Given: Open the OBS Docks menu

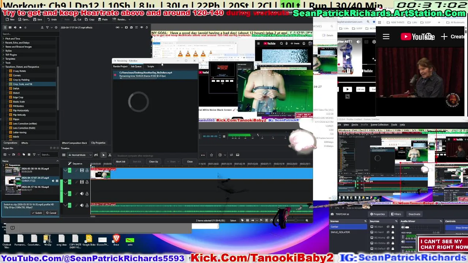Looking at the screenshot, I should click(355, 125).
